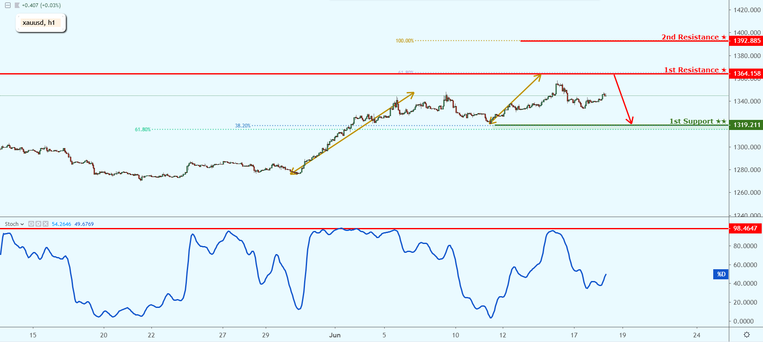This screenshot has height=342, width=763.
Task: Remove the Stoch indicator with X icon
Action: (x=46, y=224)
